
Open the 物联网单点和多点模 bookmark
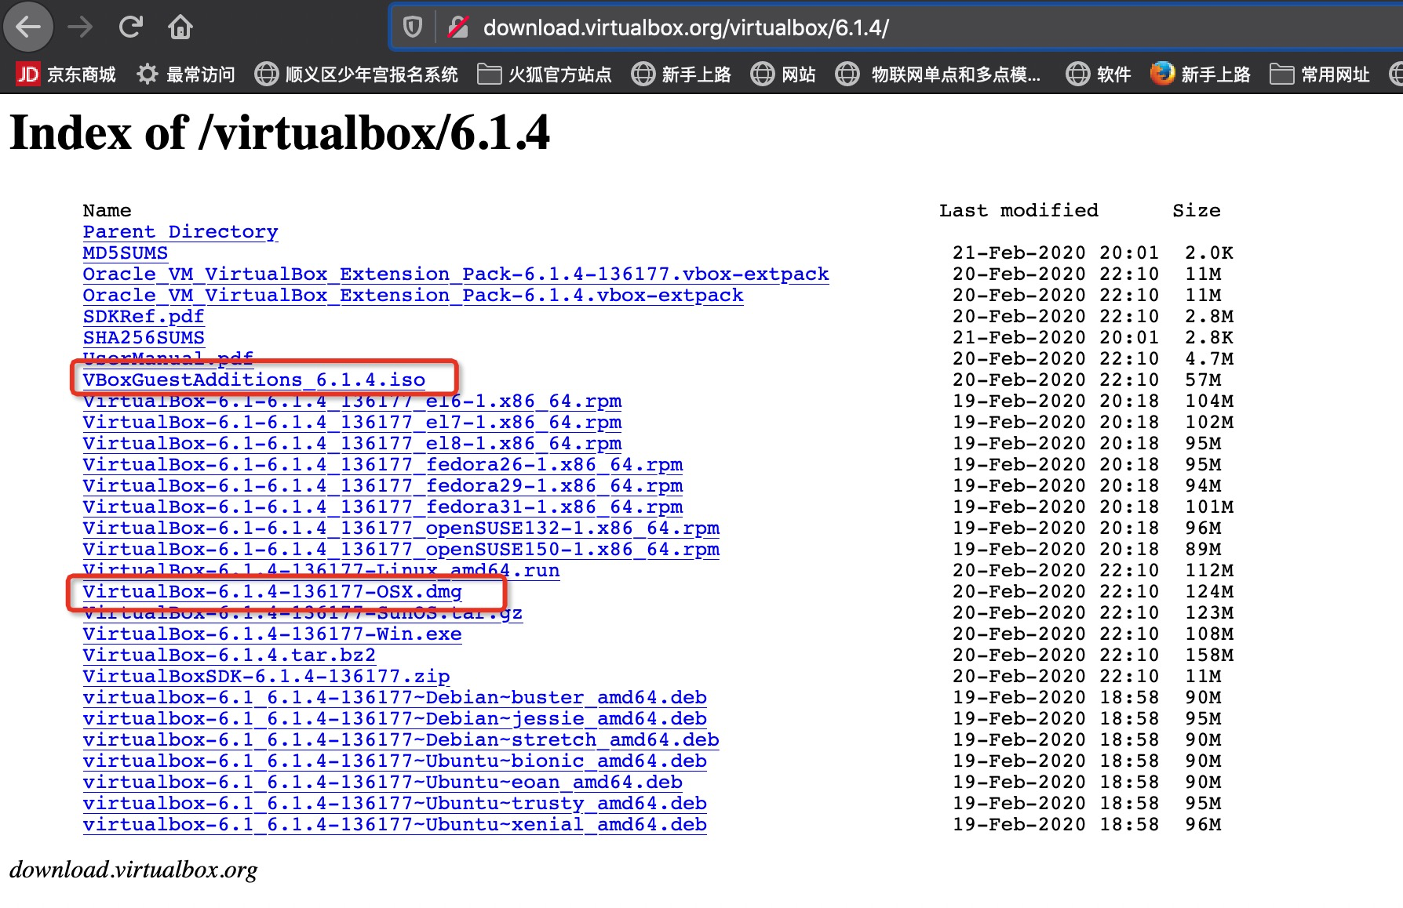tap(938, 74)
